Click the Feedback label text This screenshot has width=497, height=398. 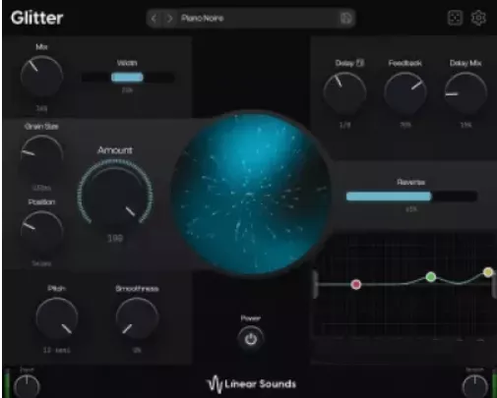coord(405,63)
